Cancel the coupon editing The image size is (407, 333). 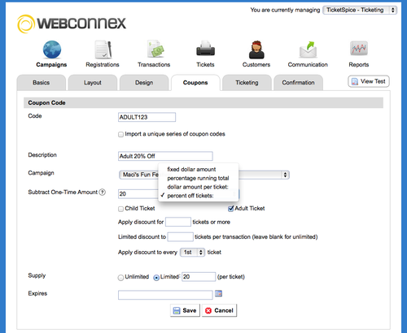(x=219, y=310)
